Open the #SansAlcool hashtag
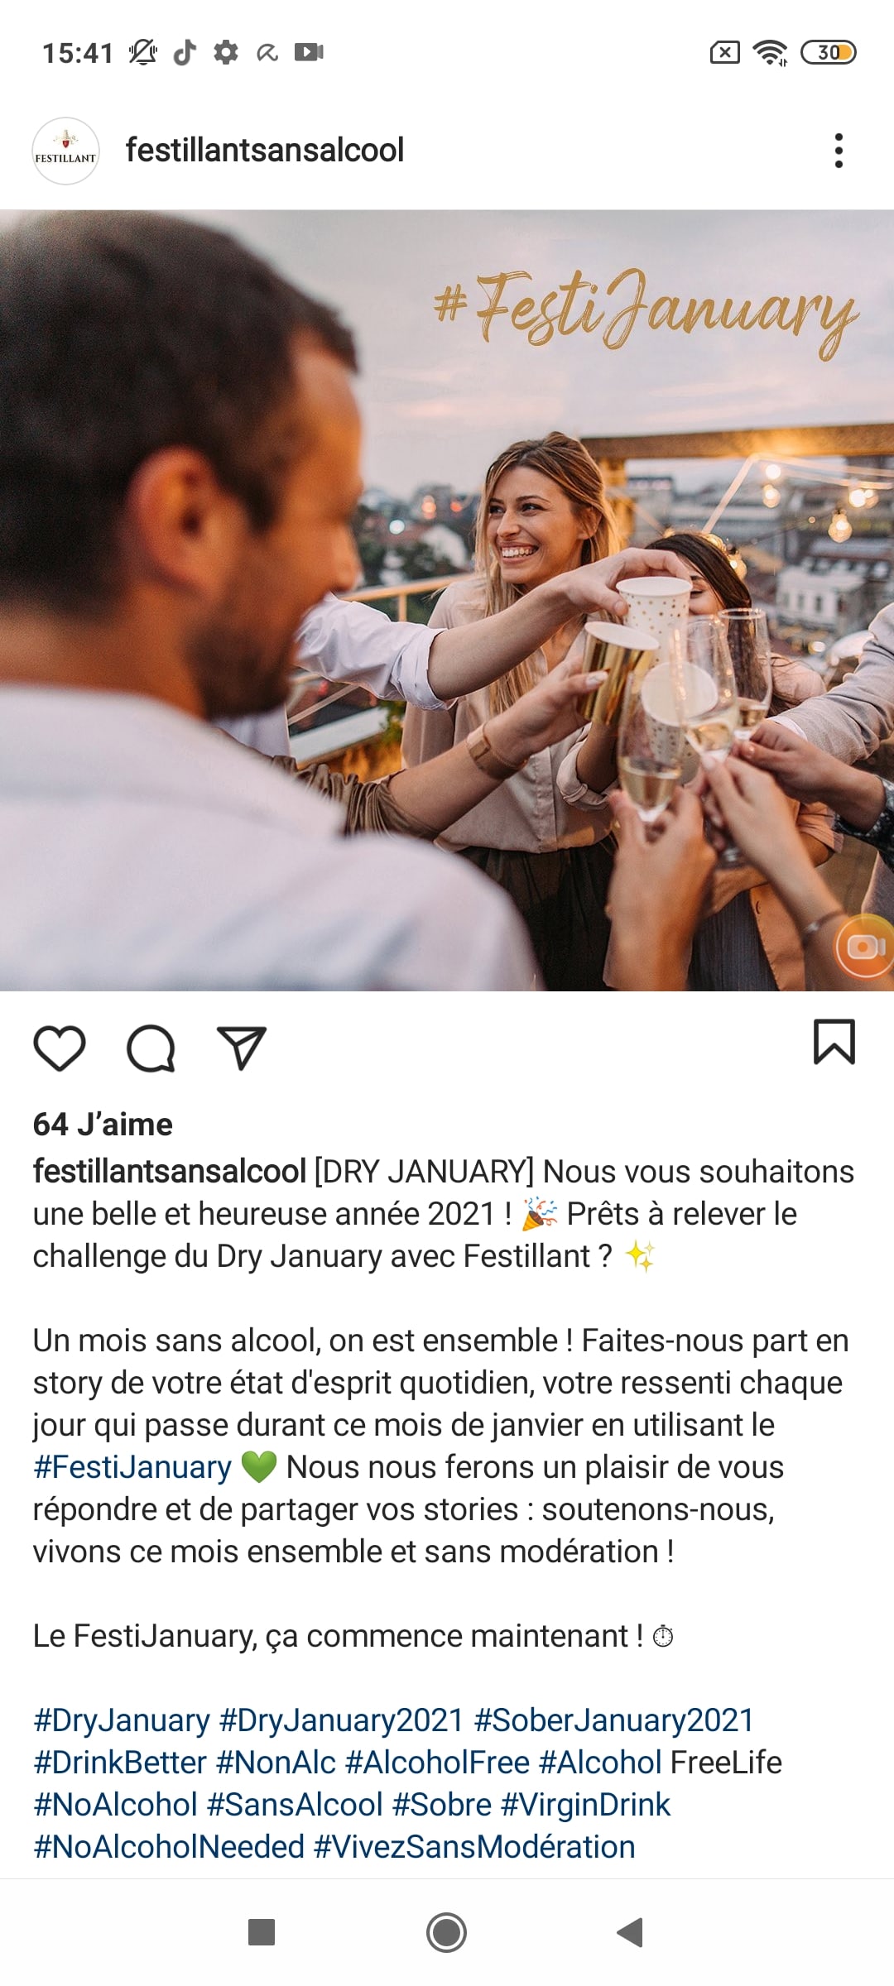The image size is (894, 1986). tap(295, 1805)
